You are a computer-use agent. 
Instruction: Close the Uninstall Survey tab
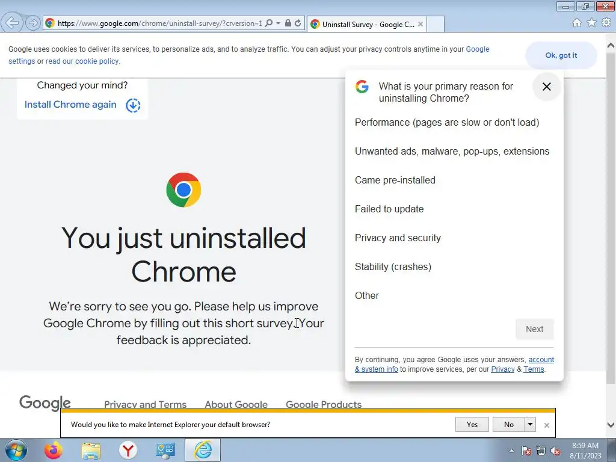tap(420, 24)
